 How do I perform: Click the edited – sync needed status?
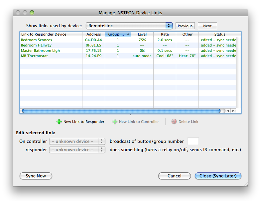(218, 40)
